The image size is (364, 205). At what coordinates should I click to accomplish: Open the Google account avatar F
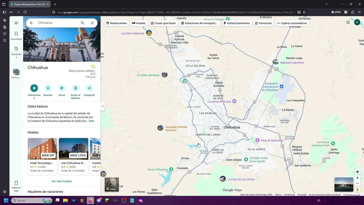357,22
